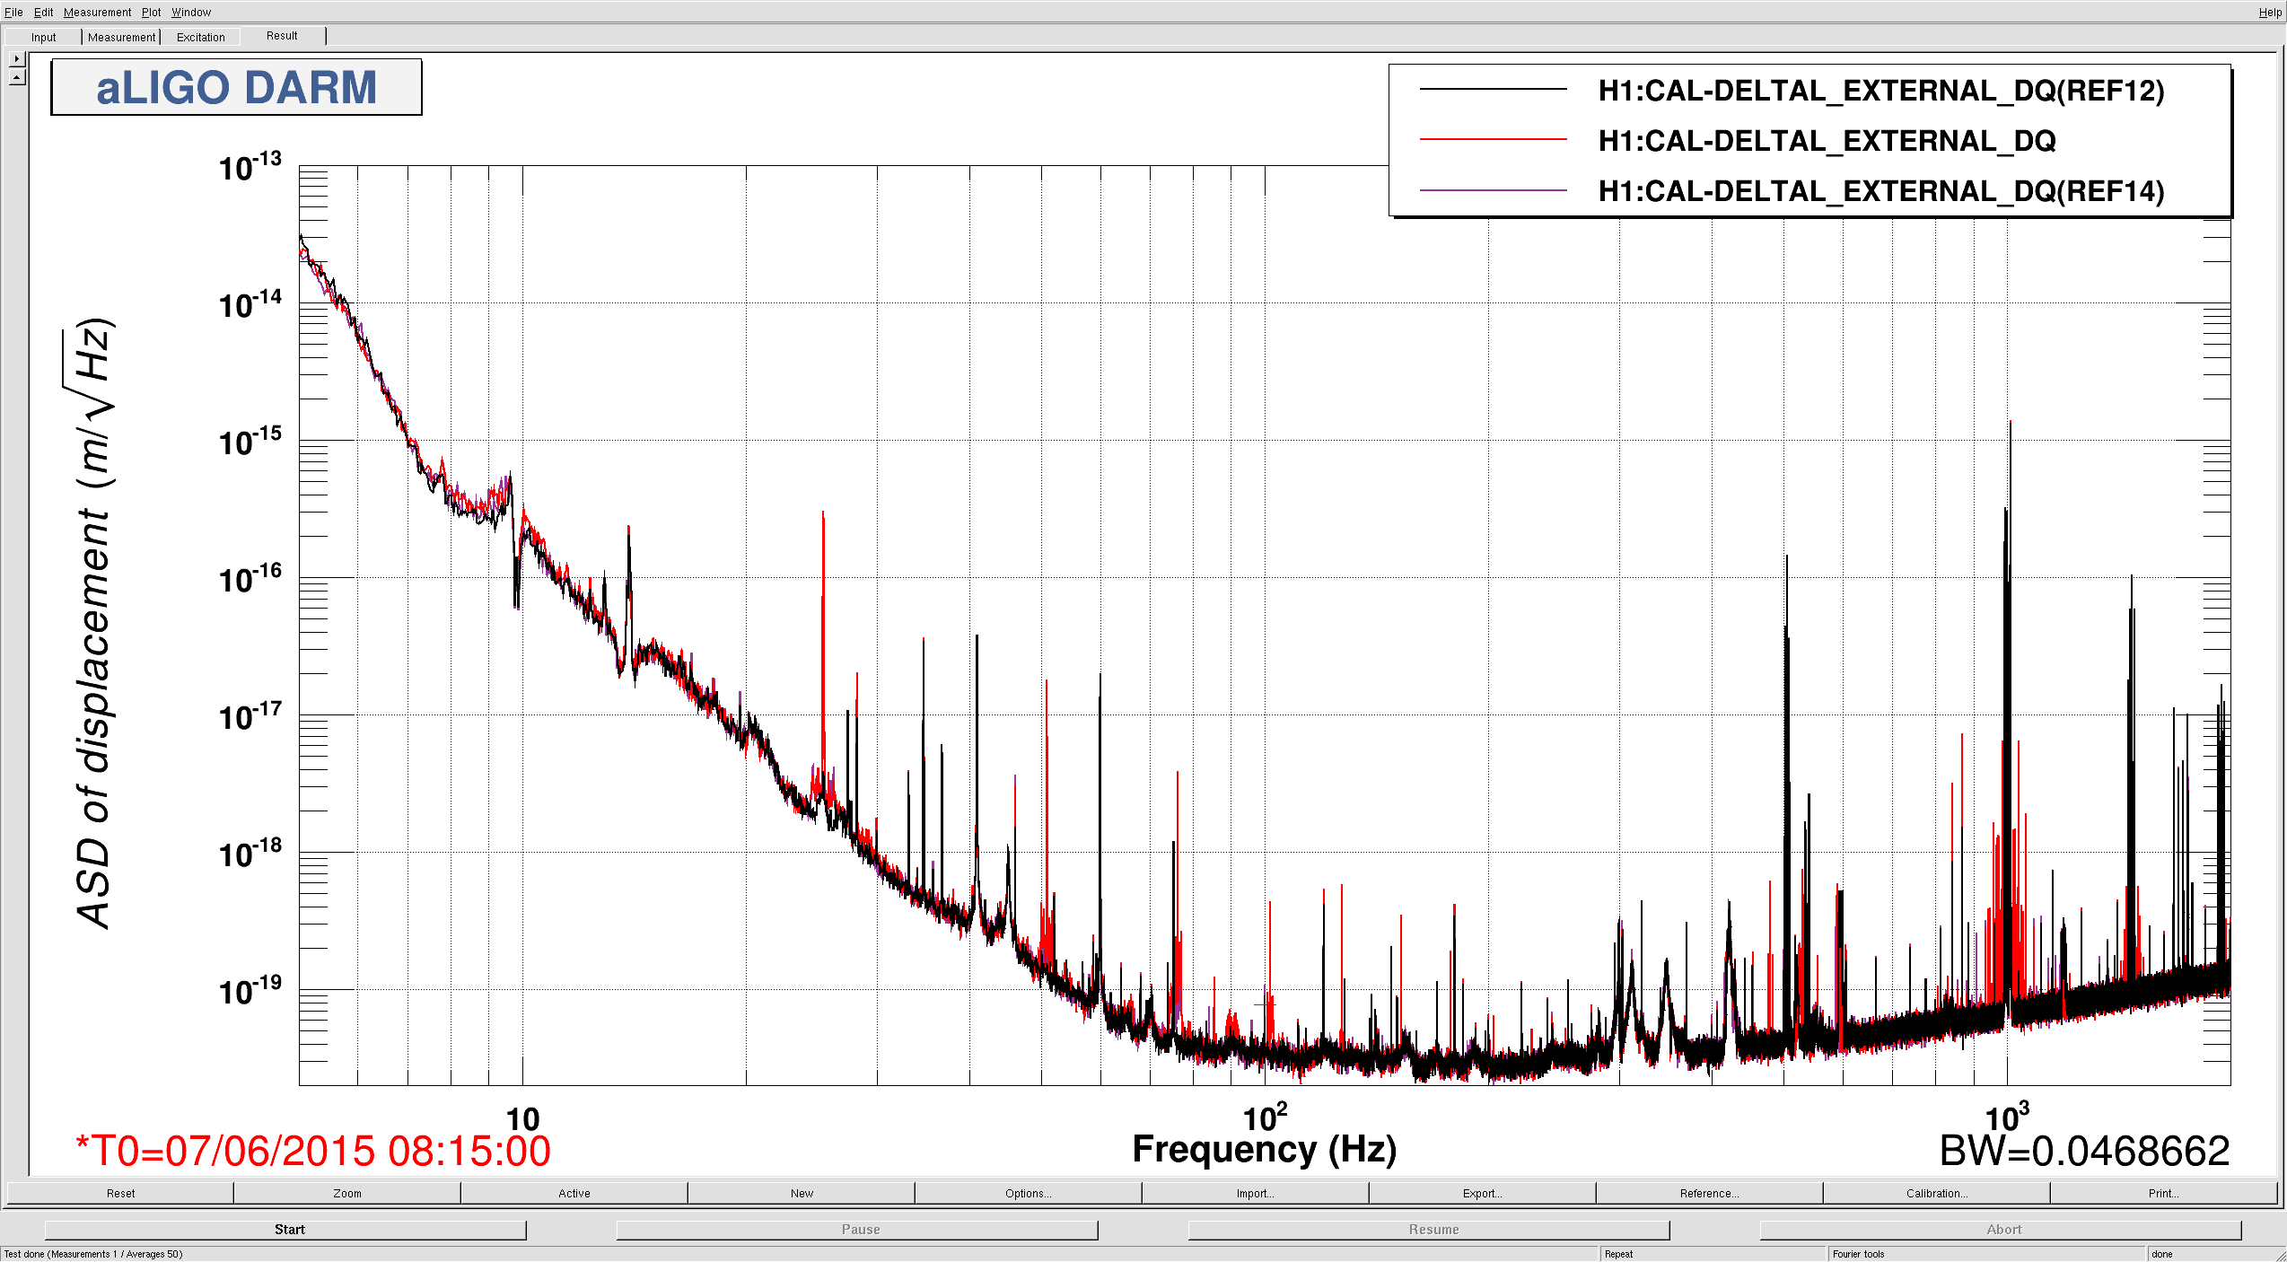2287x1262 pixels.
Task: Click the right-arrow panel expander icon
Action: (17, 58)
